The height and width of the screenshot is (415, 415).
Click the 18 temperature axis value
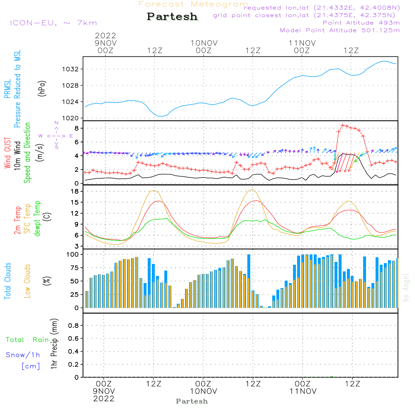pyautogui.click(x=75, y=191)
